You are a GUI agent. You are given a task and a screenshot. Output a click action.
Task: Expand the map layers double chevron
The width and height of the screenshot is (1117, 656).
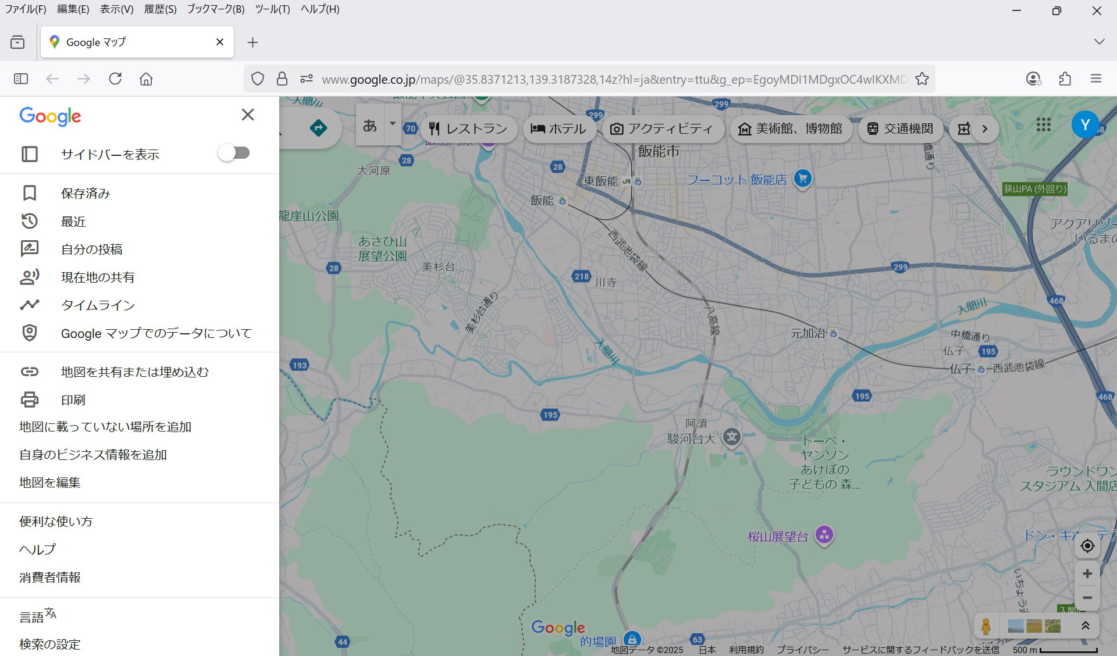1085,626
